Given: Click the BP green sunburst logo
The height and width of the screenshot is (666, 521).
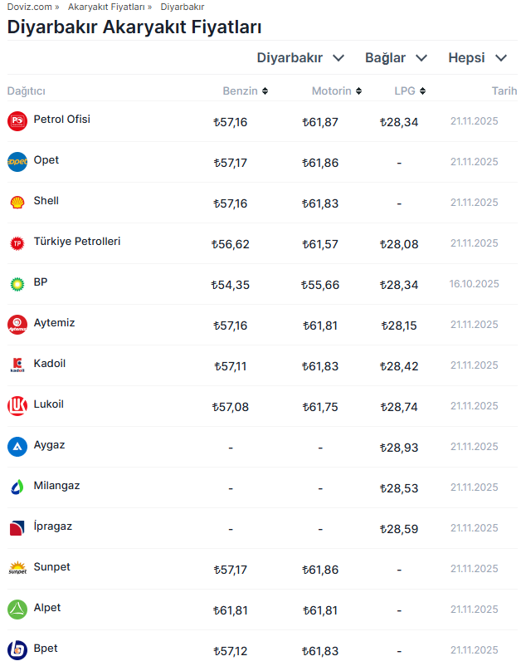Looking at the screenshot, I should click(17, 284).
